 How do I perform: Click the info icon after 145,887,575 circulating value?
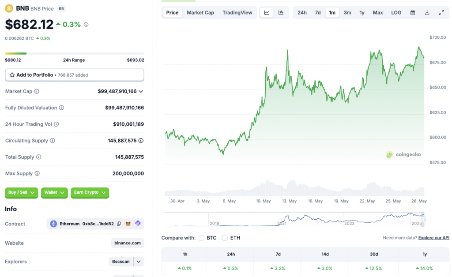click(x=141, y=141)
